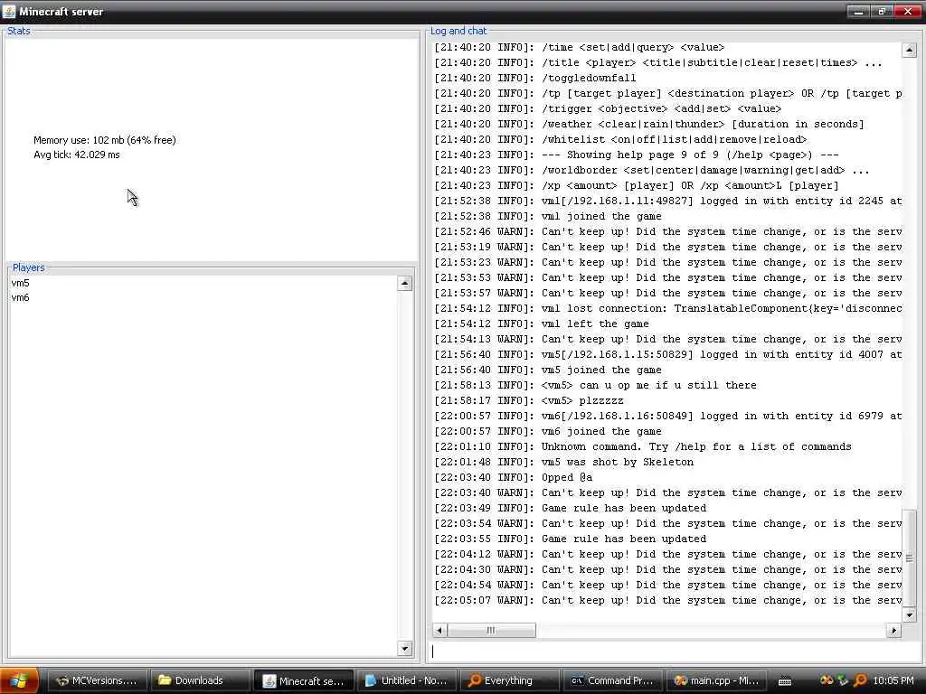926x694 pixels.
Task: Click the first butterfly-like system tray icon
Action: coord(827,680)
